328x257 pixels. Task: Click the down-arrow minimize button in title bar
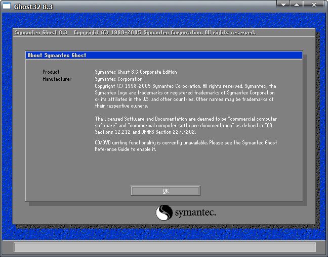pyautogui.click(x=284, y=5)
